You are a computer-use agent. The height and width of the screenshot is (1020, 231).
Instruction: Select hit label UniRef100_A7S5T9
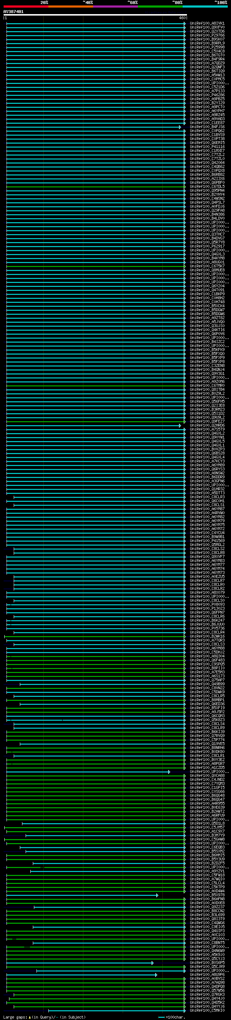207,429
